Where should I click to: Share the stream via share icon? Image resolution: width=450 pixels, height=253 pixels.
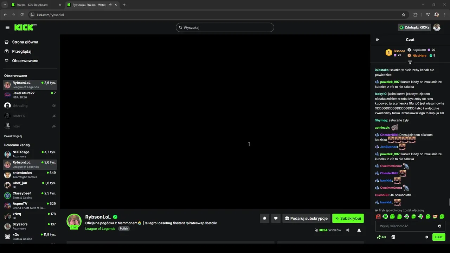tap(348, 230)
